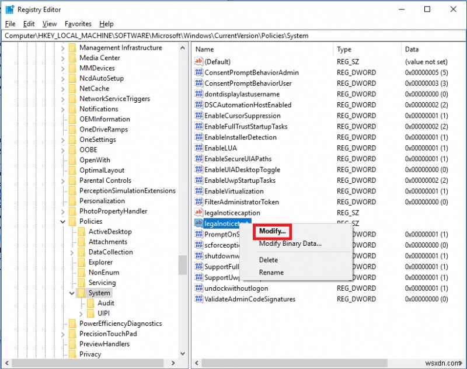Click the ab string icon beside legalnoticecaption
The height and width of the screenshot is (369, 467).
click(200, 213)
